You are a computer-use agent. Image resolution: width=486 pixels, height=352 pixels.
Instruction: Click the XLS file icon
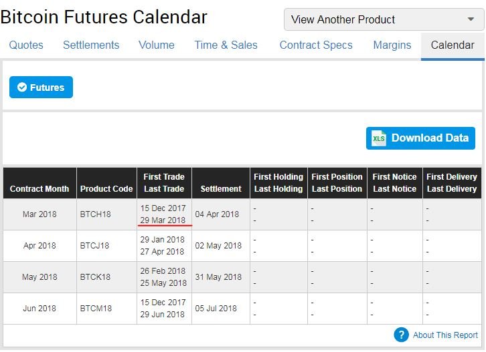click(379, 138)
